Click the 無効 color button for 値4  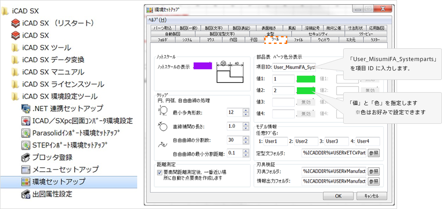(x=306, y=114)
